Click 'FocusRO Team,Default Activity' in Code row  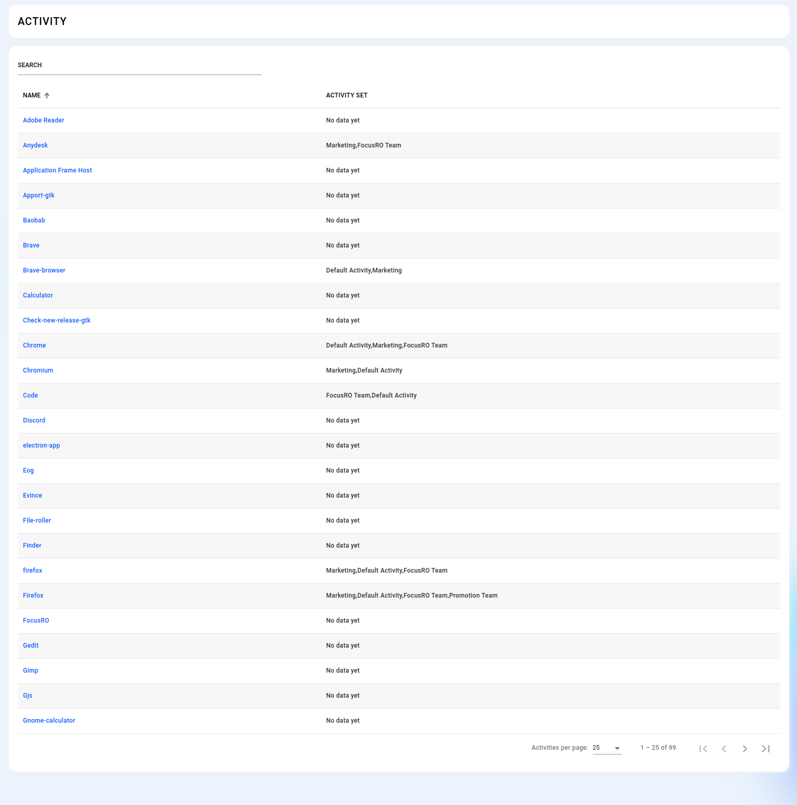point(371,395)
